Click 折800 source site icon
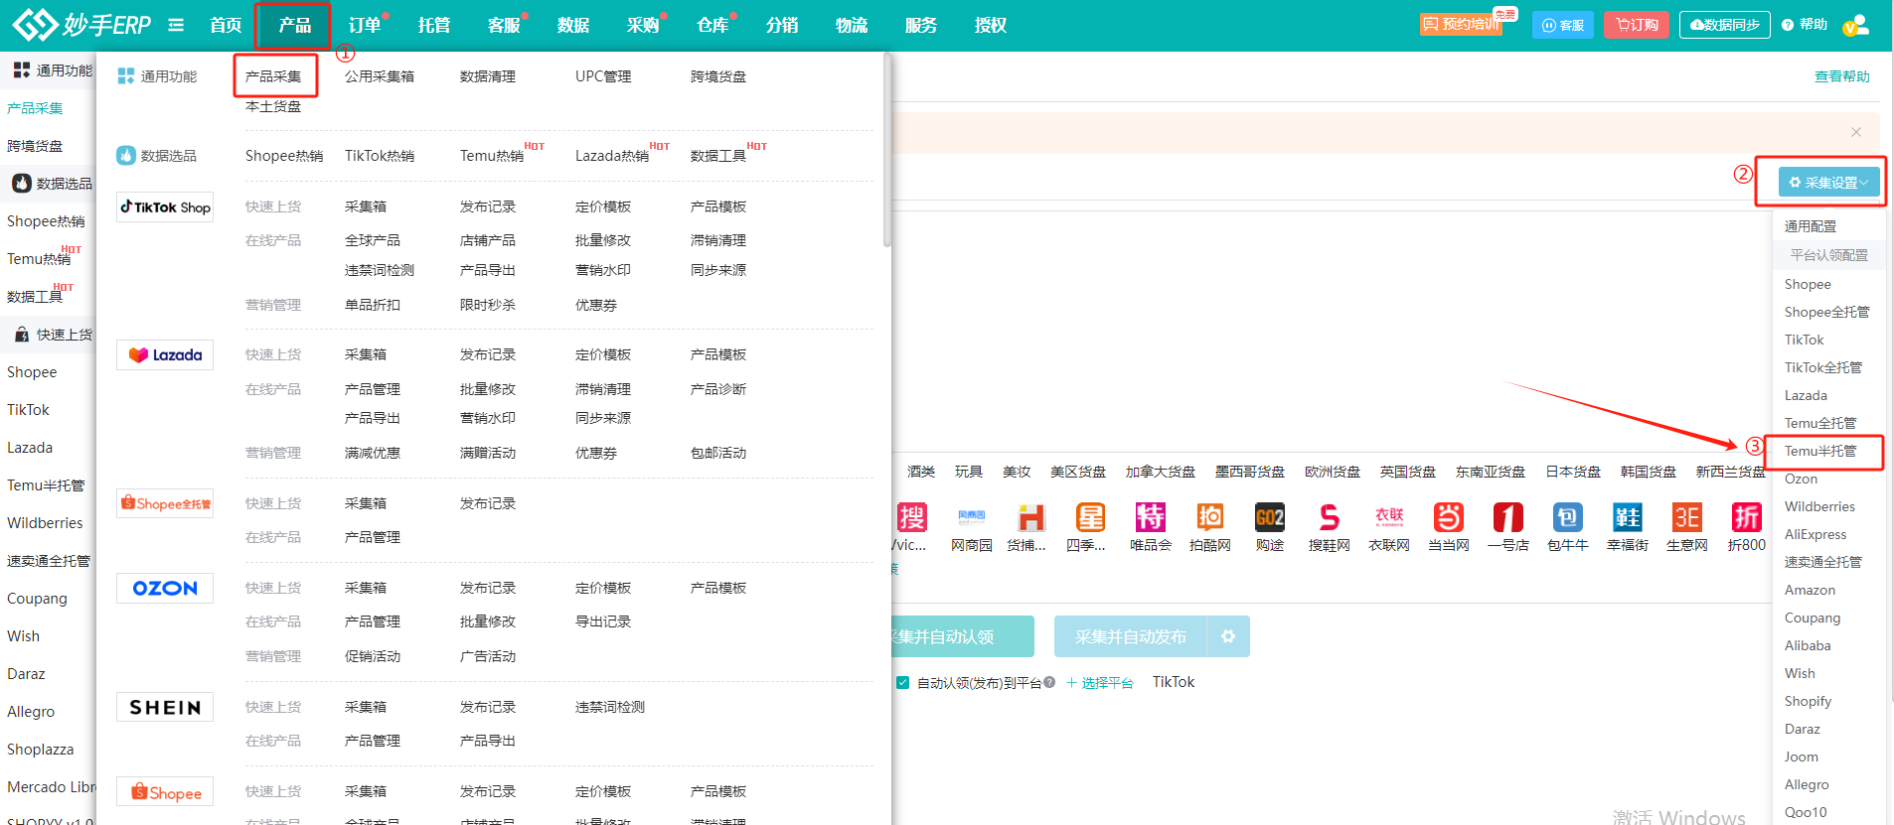Viewport: 1894px width, 825px height. [1746, 517]
